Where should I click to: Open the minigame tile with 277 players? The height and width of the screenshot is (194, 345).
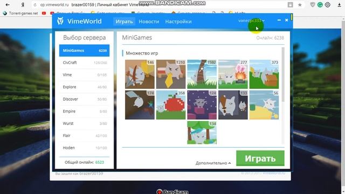[x=233, y=74]
